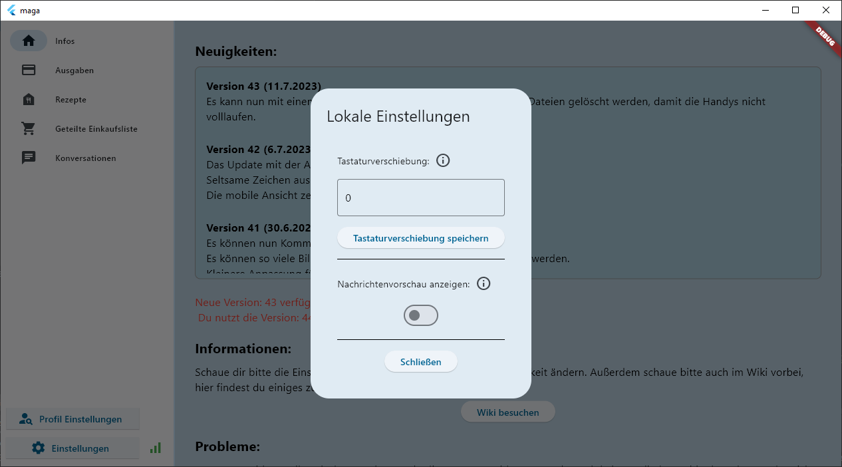Open Profil Einstellungen

(73, 419)
